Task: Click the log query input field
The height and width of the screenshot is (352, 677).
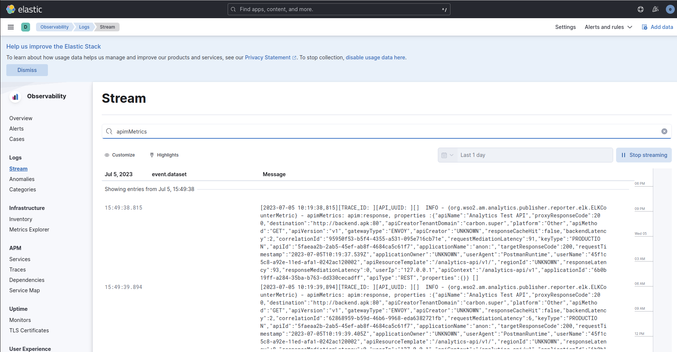Action: pos(387,131)
